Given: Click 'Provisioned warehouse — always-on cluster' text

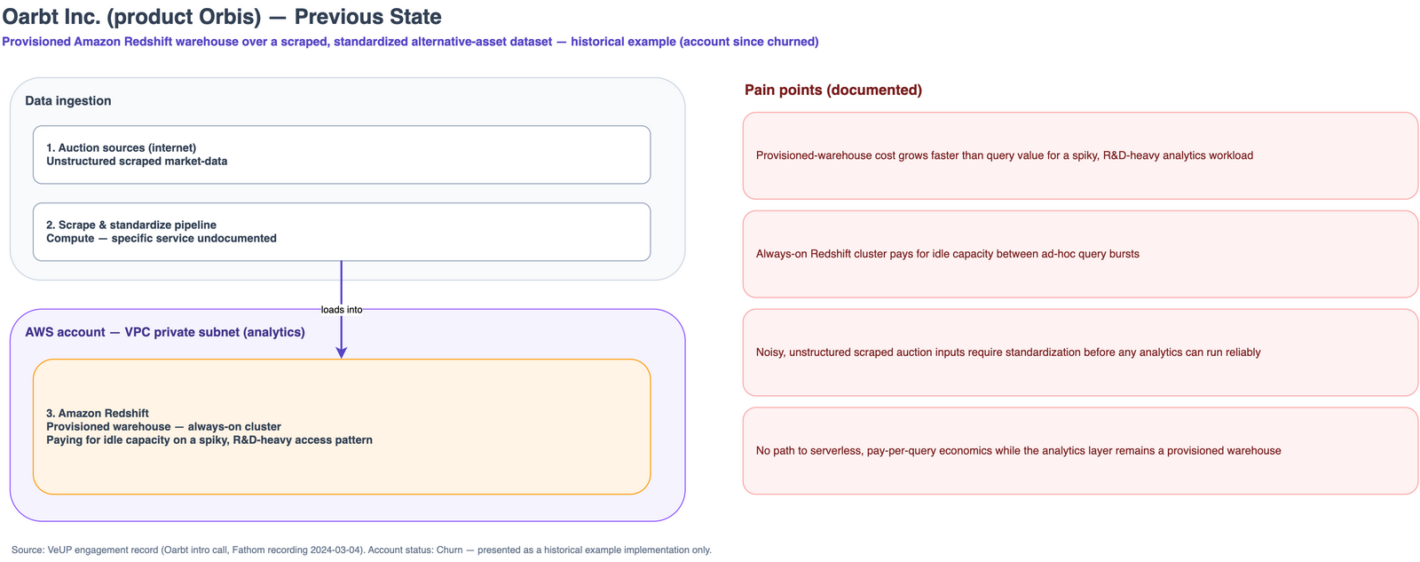Looking at the screenshot, I should pos(163,427).
